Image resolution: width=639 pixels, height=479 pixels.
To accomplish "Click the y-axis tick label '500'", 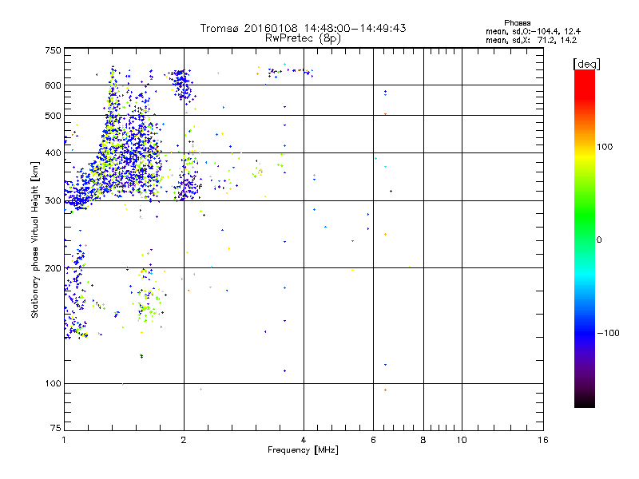I will [53, 116].
